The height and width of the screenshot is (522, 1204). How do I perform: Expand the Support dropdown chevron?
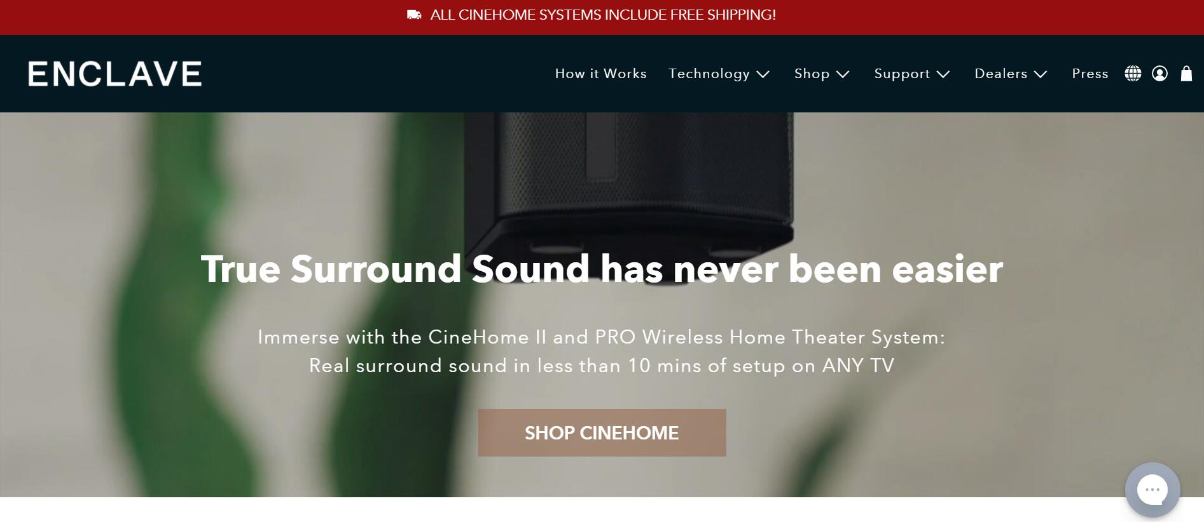[943, 74]
